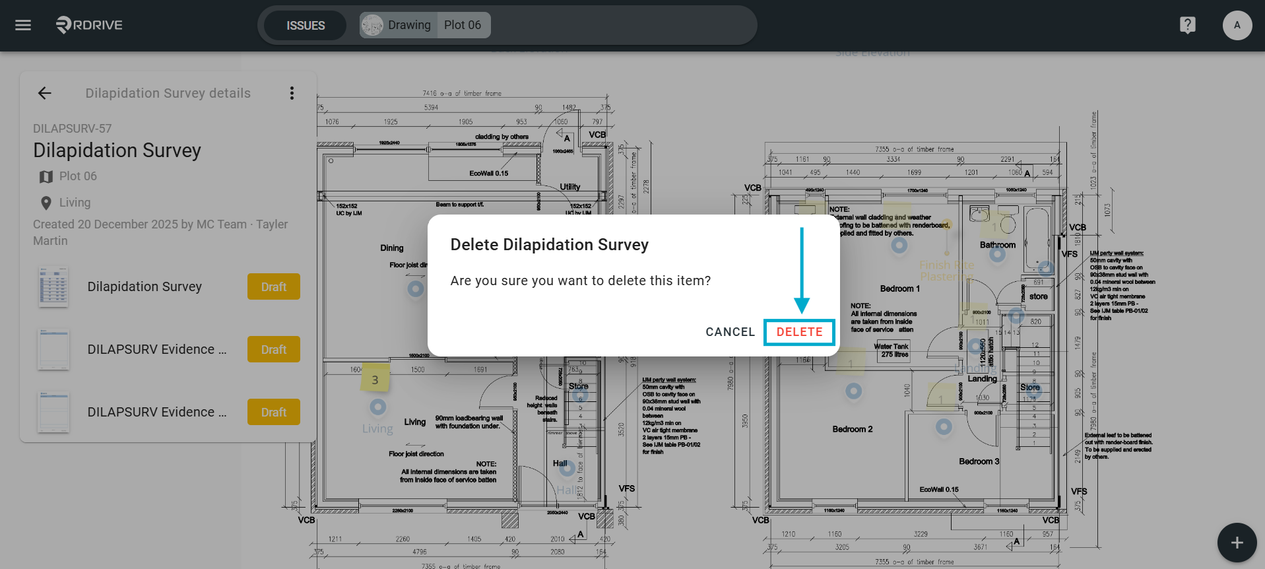
Task: Click the 'Are you sure' dialog message
Action: point(581,281)
